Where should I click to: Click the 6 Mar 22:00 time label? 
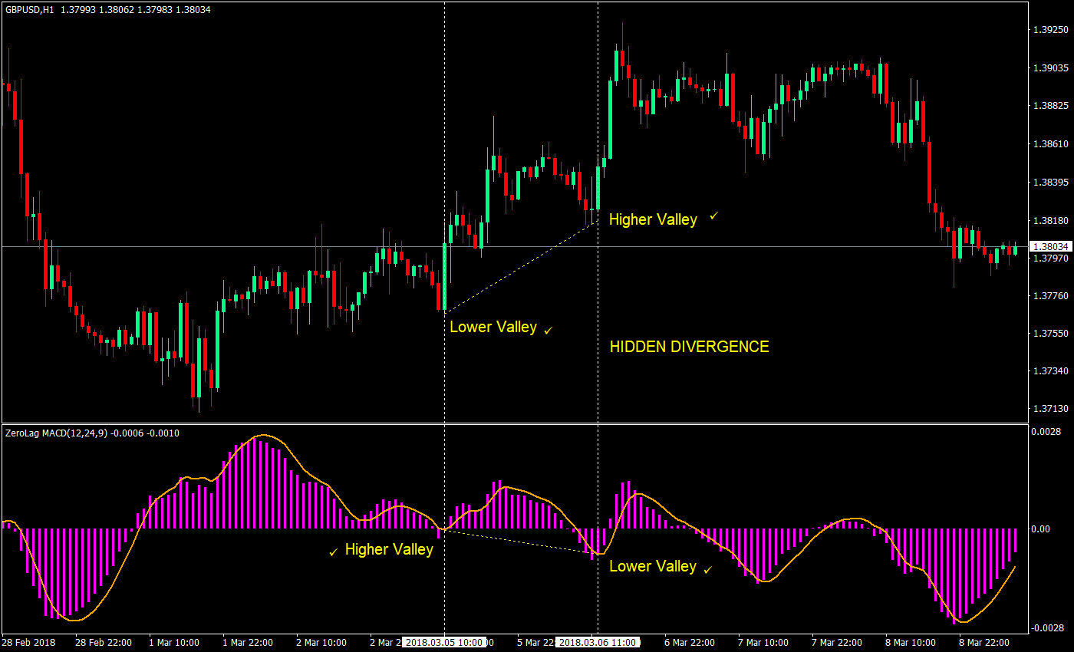(690, 643)
